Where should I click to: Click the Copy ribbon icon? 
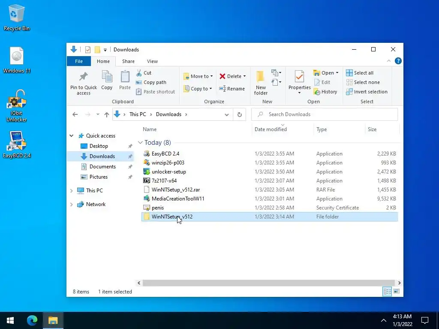[107, 77]
